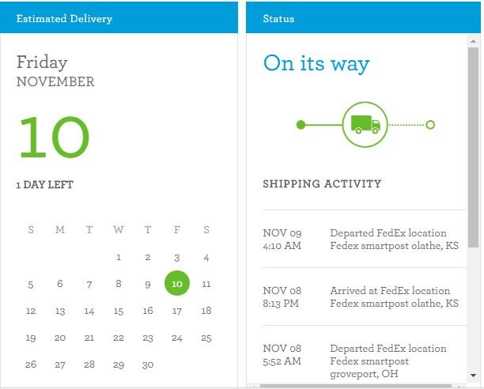Click the vertical scrollbar thumb in Status panel

(x=473, y=147)
